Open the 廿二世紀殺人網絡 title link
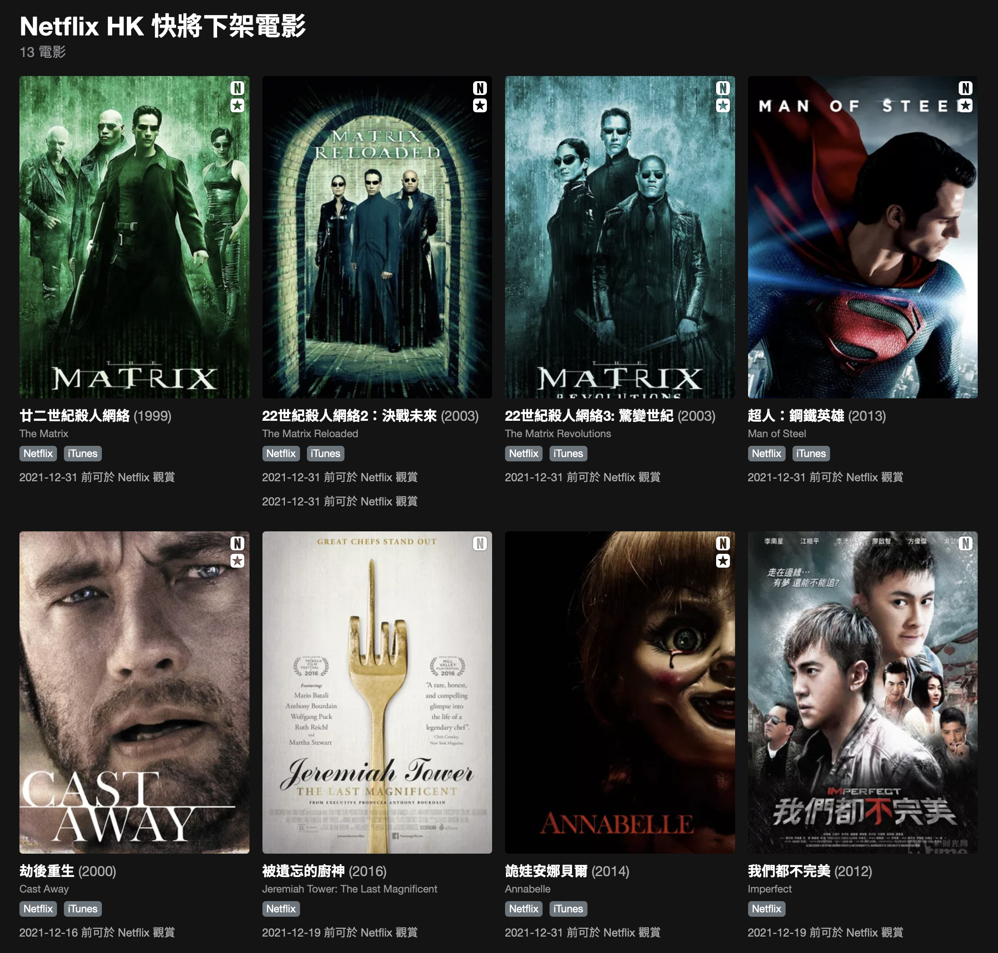This screenshot has height=953, width=998. (x=75, y=416)
